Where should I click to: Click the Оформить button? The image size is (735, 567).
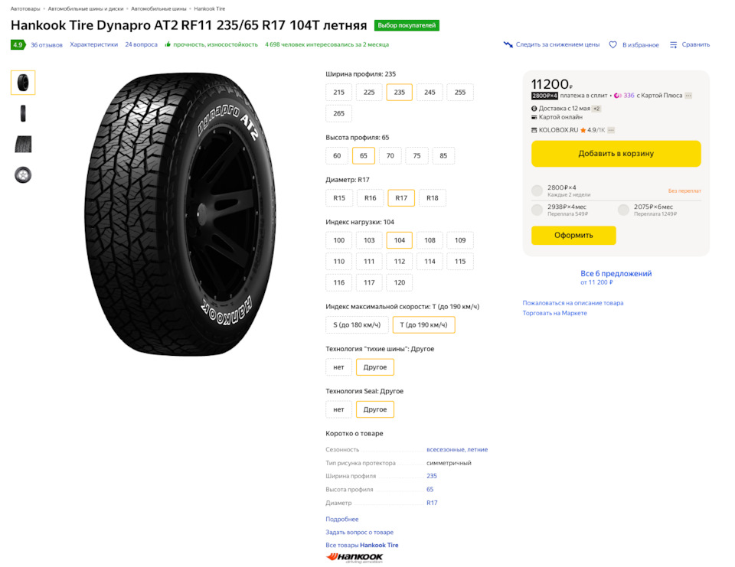tap(573, 235)
